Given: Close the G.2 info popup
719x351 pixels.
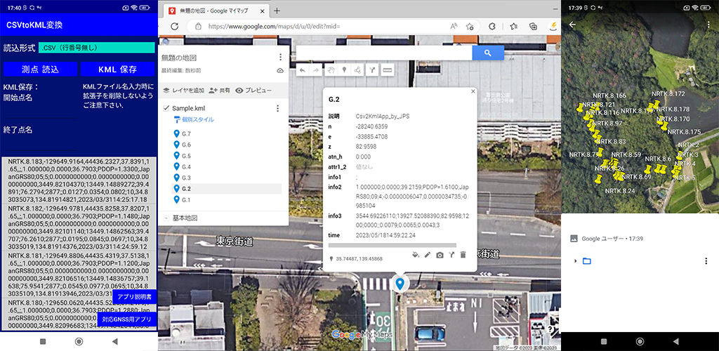Looking at the screenshot, I should pos(473,91).
